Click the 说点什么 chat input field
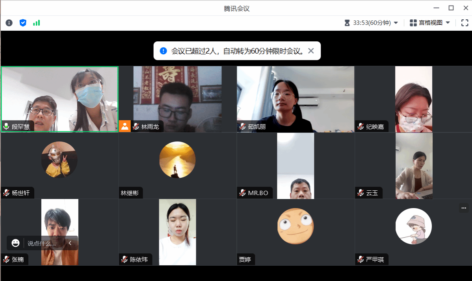Screen dimensions: 472x281 [x=42, y=243]
